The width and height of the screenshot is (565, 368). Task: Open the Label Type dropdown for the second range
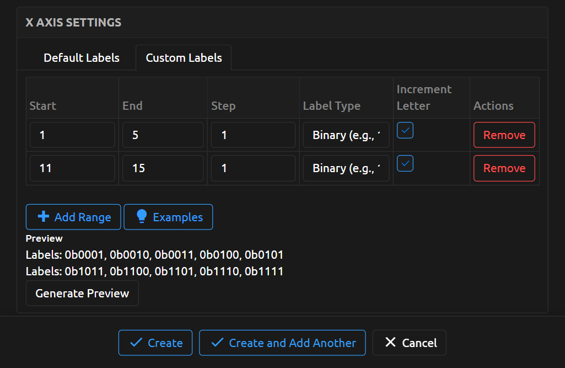(346, 168)
